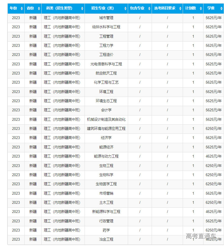This screenshot has width=224, height=247.
Task: Sort by 计划数 using its arrow icon
Action: pyautogui.click(x=201, y=9)
